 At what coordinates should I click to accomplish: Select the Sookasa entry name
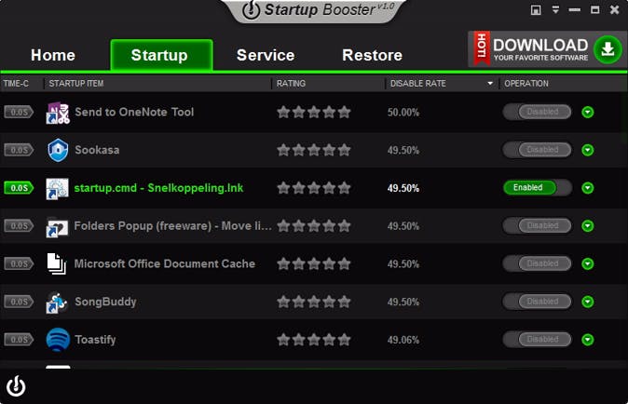click(97, 150)
